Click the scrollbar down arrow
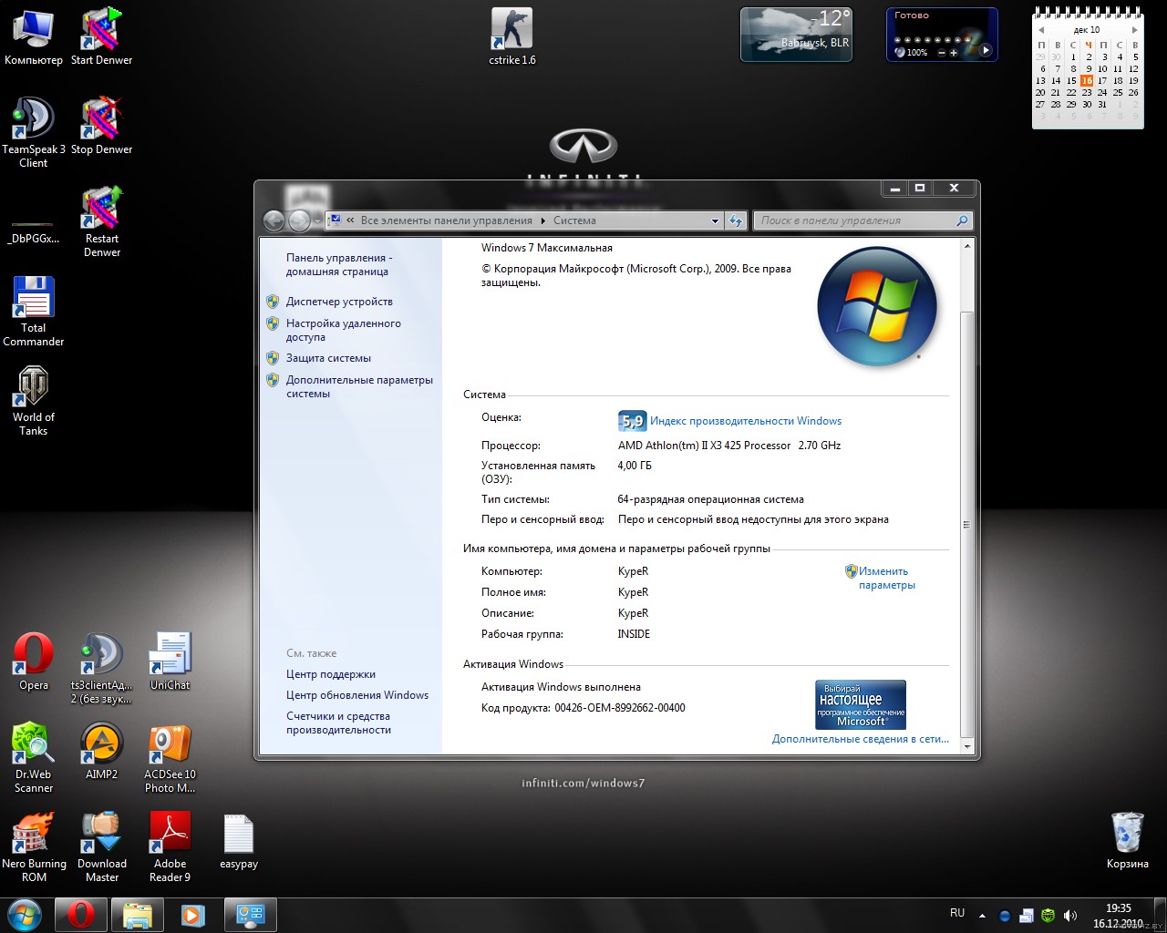1167x933 pixels. click(967, 746)
